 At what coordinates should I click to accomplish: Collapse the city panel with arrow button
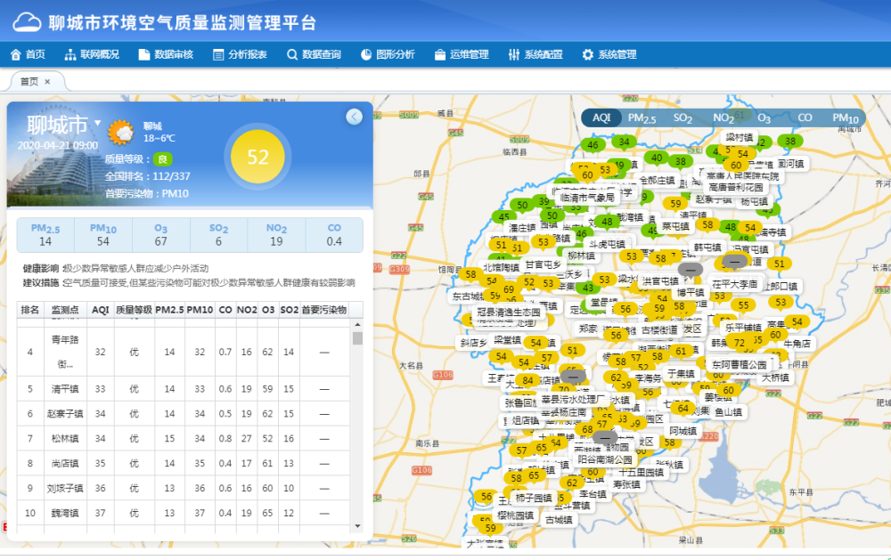[x=354, y=117]
